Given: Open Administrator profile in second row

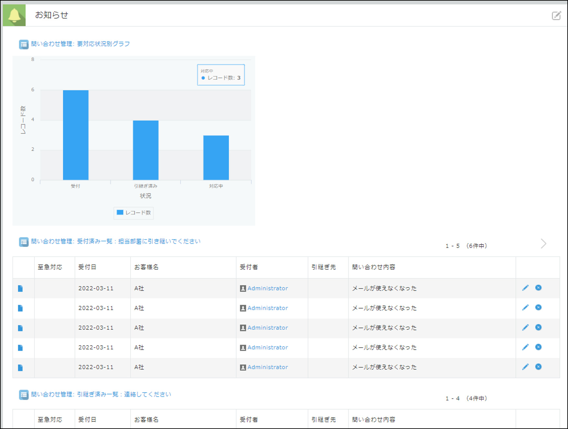Looking at the screenshot, I should coord(268,308).
